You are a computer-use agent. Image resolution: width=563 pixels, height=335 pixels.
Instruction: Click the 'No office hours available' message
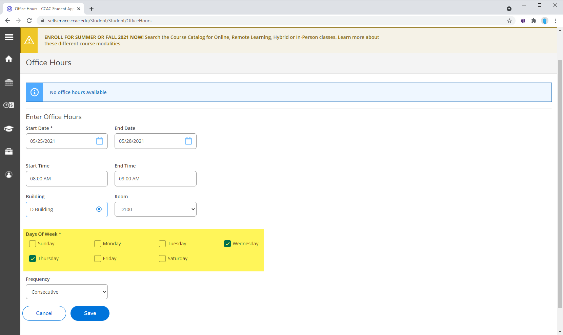[x=78, y=92]
